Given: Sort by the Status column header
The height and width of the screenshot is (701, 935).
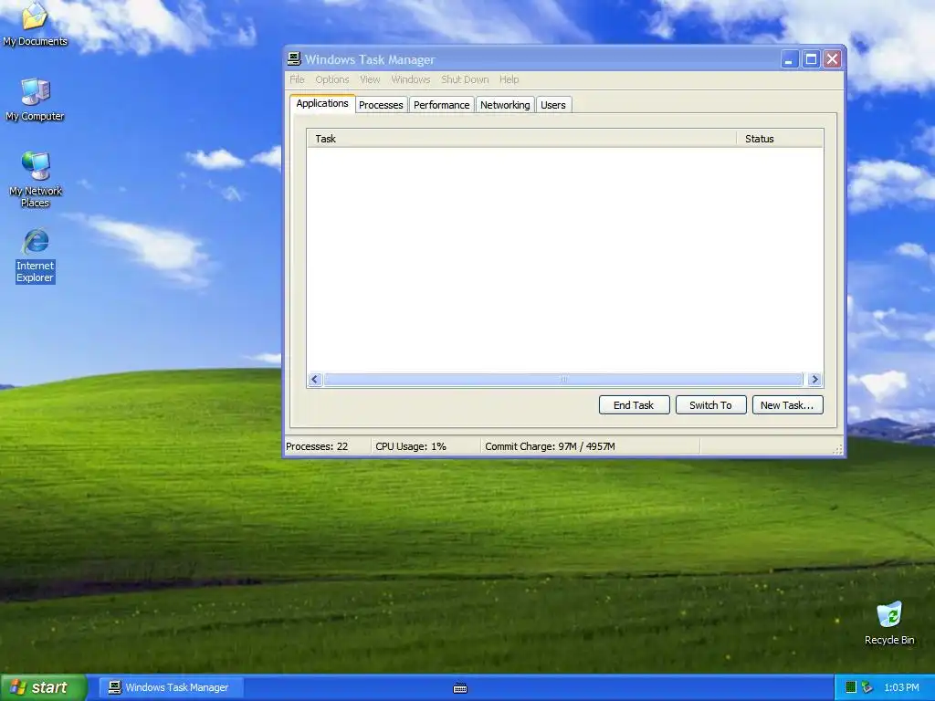Looking at the screenshot, I should coord(780,139).
